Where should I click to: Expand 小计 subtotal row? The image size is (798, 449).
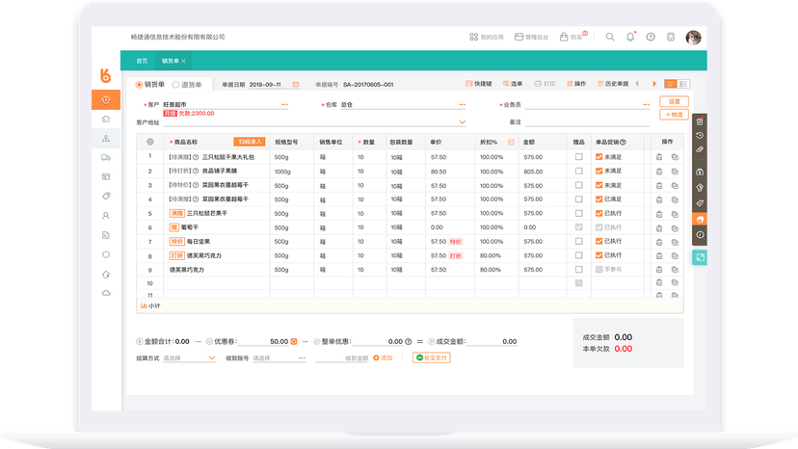[x=150, y=306]
